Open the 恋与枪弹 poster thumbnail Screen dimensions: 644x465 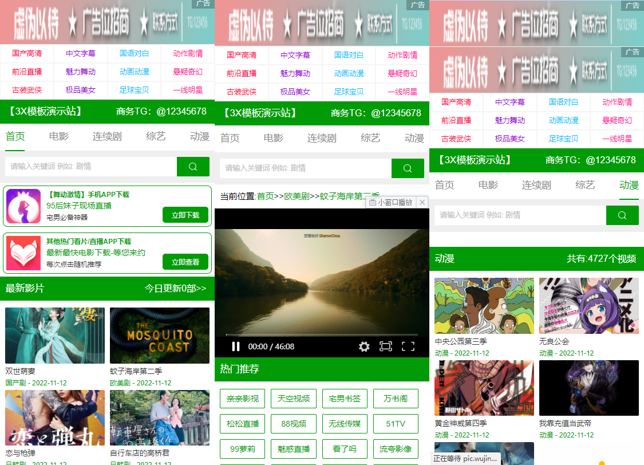(x=55, y=418)
